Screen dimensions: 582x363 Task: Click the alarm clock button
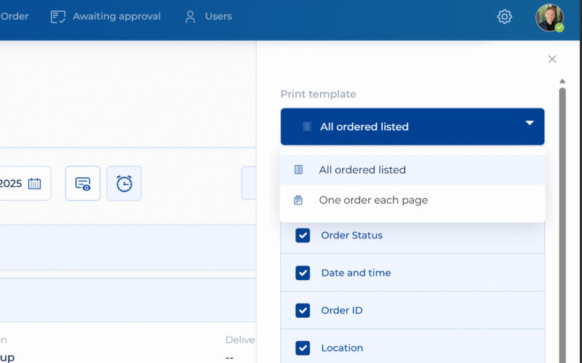tap(124, 183)
